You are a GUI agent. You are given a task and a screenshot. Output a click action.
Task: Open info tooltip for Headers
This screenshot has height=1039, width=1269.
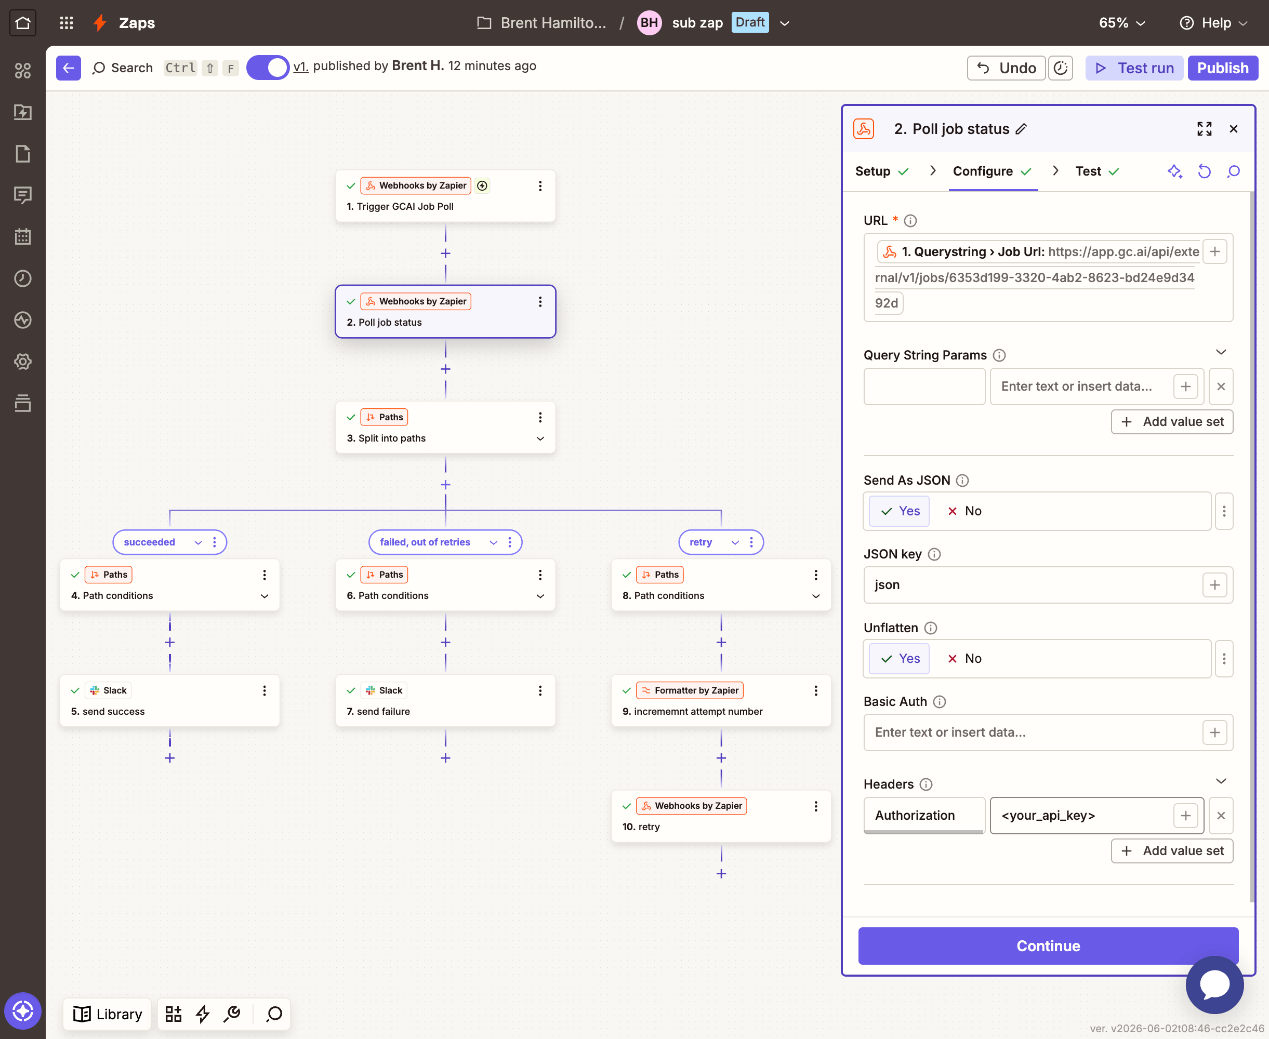(x=926, y=784)
